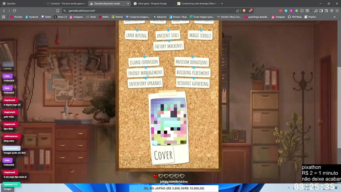The width and height of the screenshot is (341, 192).
Task: Click the red filled heart life
Action: click(155, 176)
